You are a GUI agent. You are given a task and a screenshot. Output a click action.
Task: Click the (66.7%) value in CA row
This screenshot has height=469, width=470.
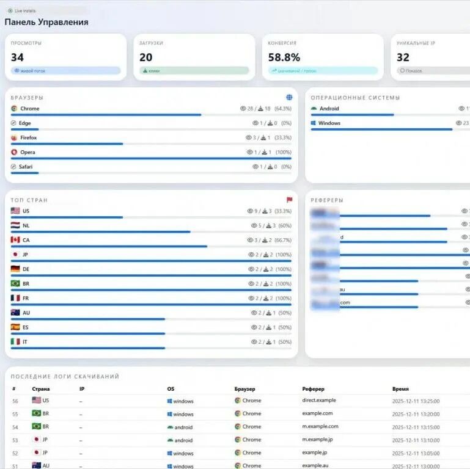pyautogui.click(x=282, y=240)
